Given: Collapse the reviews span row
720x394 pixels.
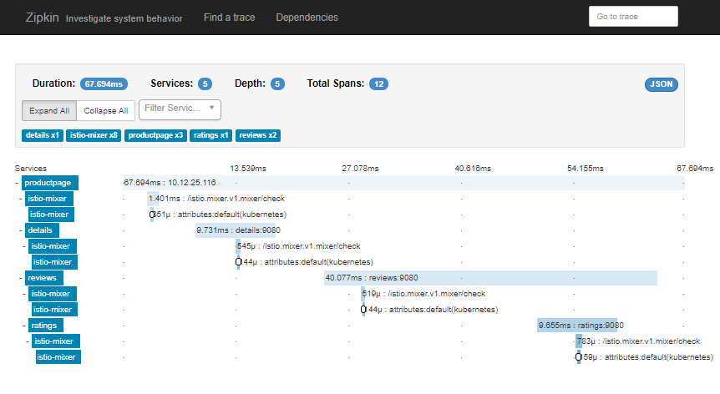Looking at the screenshot, I should [21, 278].
